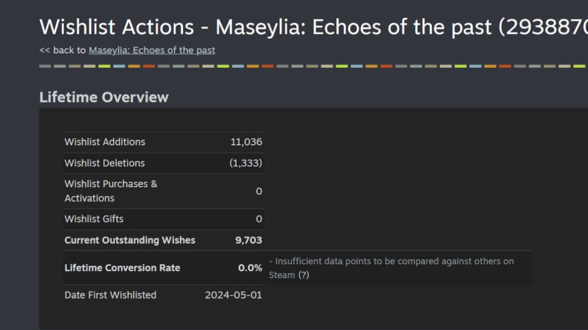
Task: Select the Wishlist Deletions row label
Action: (x=104, y=163)
